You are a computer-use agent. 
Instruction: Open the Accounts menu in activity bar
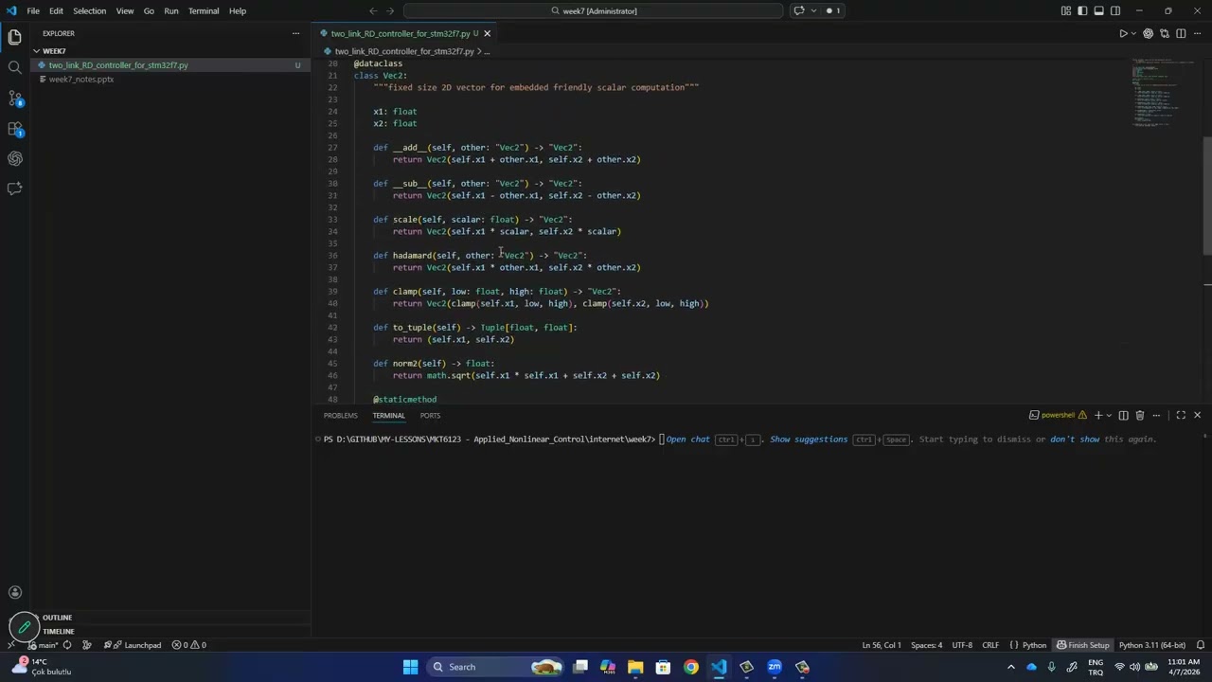pos(14,592)
